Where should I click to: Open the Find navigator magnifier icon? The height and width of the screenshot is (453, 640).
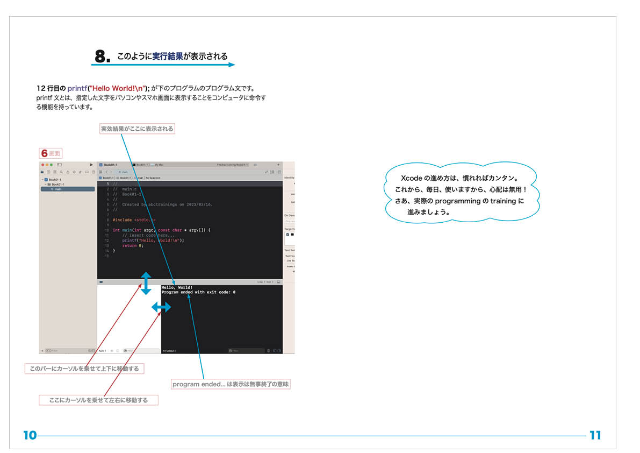61,172
